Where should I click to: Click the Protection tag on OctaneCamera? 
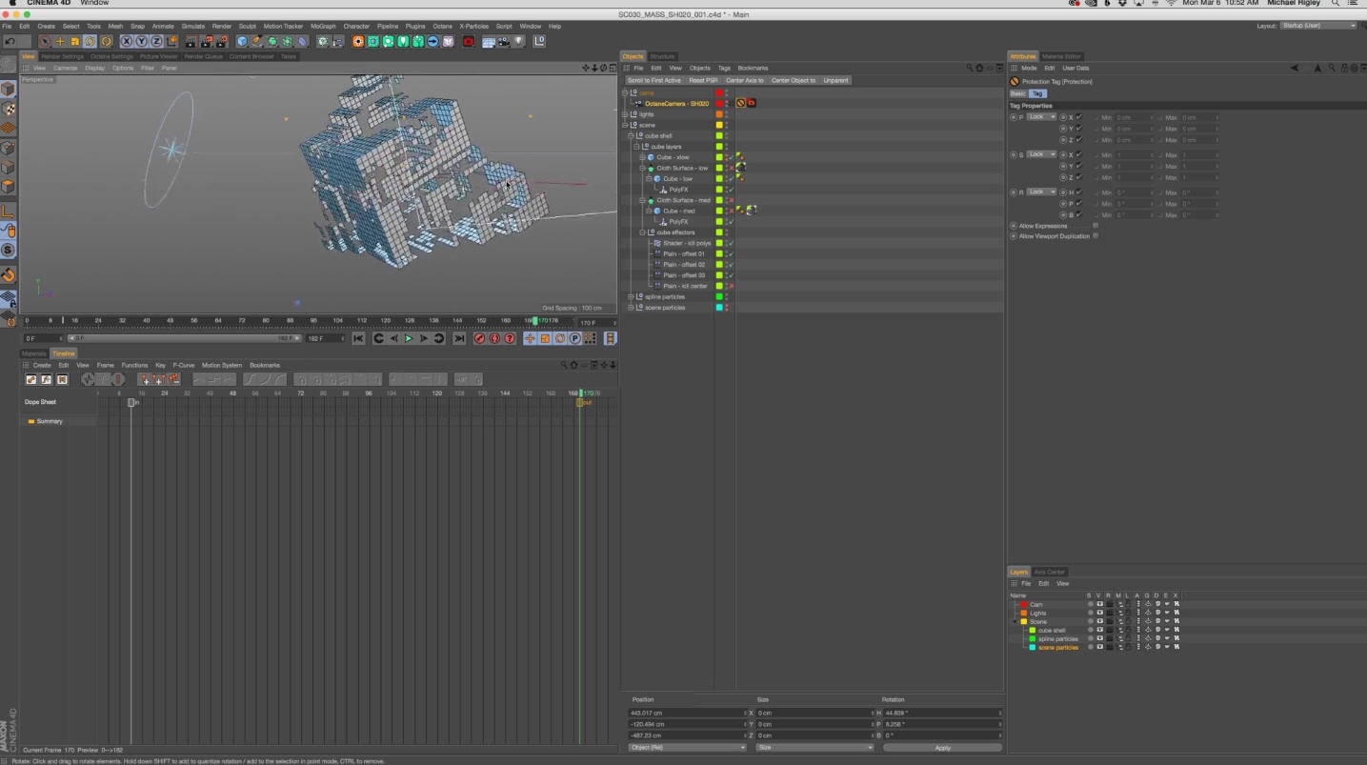coord(740,103)
